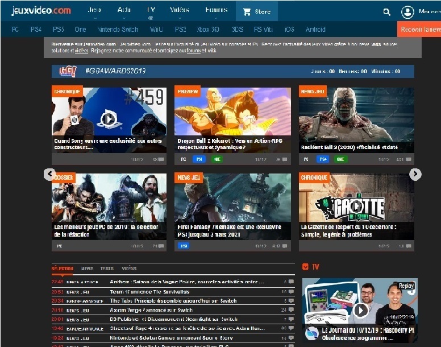This screenshot has width=441, height=347.
Task: Open Team 17 annonce The Survivalists news
Action: (x=149, y=292)
